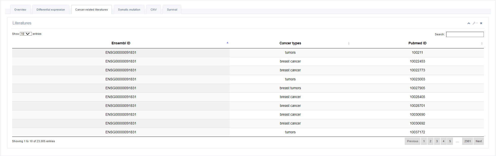Screen dimensions: 496x156
Task: Select row with Pubmed ID 10022453
Action: pyautogui.click(x=417, y=61)
